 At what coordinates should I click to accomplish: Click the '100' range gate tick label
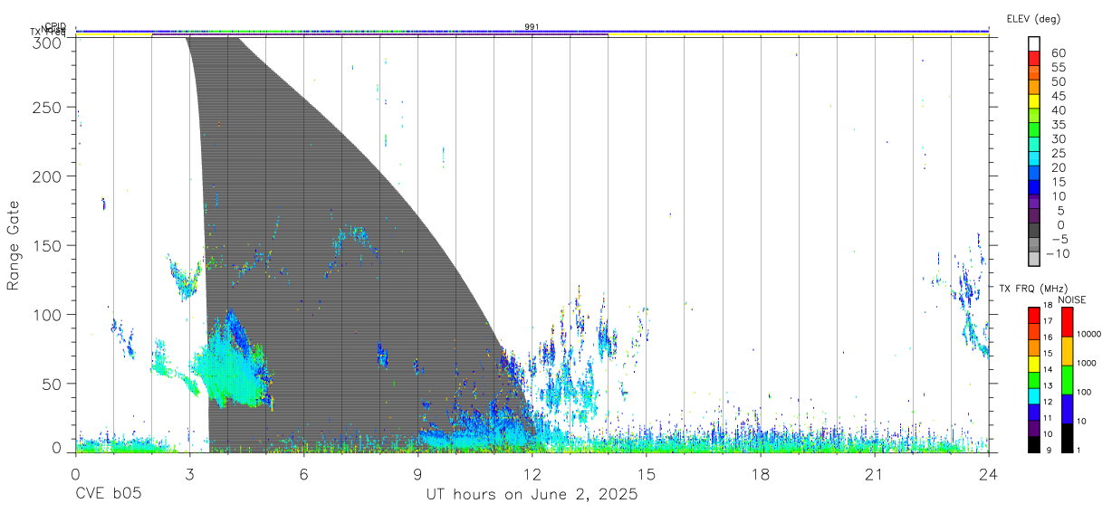click(x=48, y=314)
